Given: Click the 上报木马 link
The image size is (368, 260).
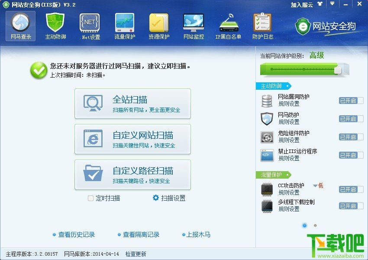Looking at the screenshot, I should (x=198, y=234).
